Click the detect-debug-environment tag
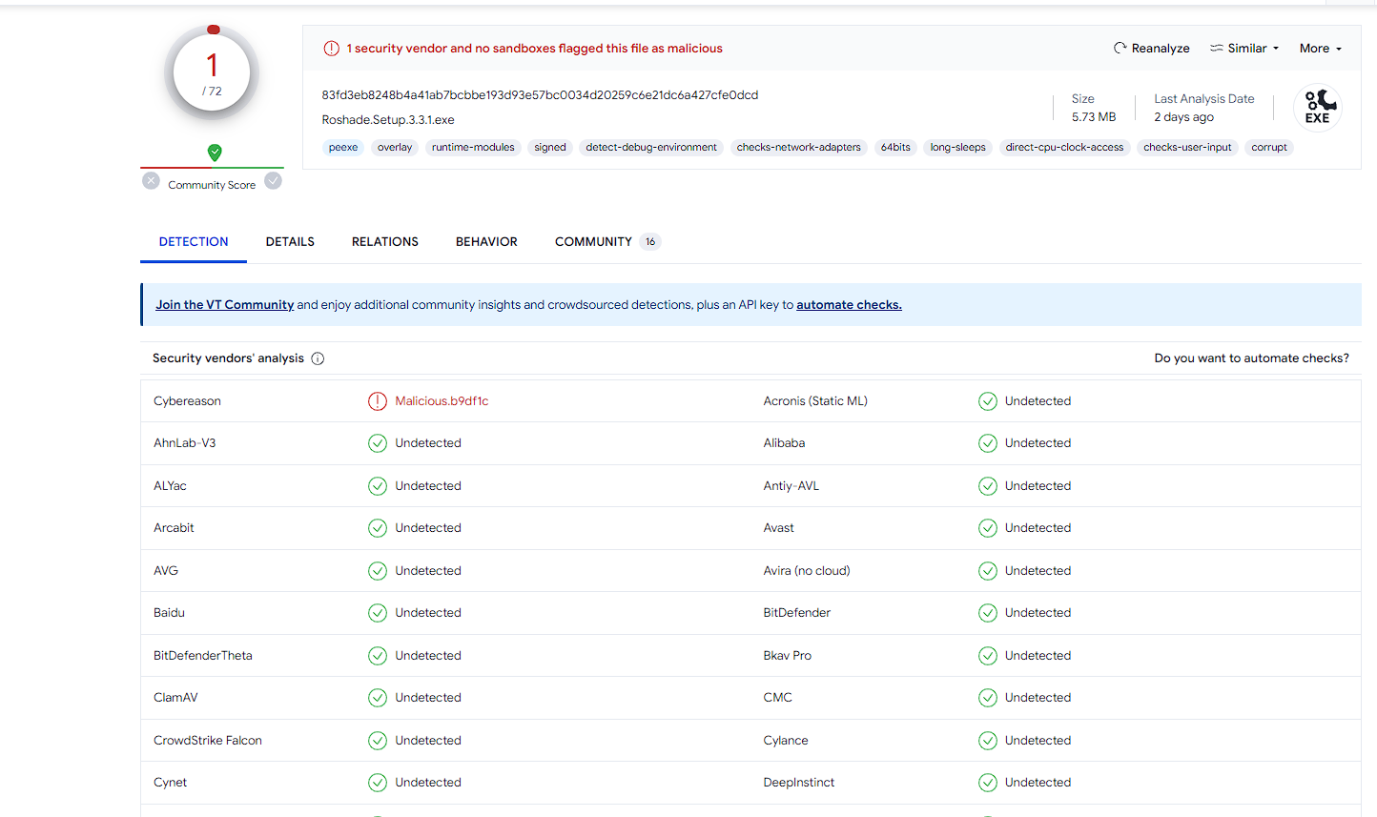This screenshot has width=1377, height=817. click(x=651, y=148)
